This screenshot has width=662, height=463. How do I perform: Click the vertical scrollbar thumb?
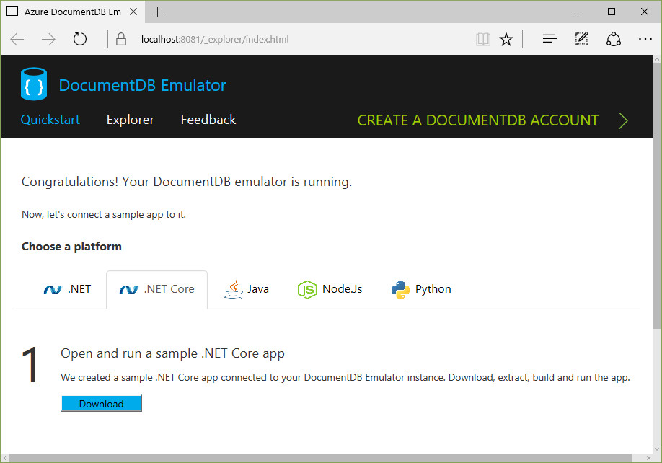point(657,196)
